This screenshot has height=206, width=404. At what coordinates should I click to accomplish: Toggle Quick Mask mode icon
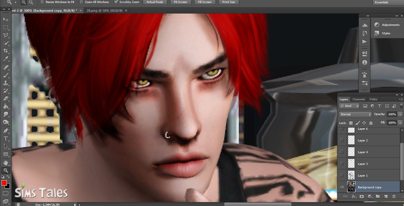6,193
